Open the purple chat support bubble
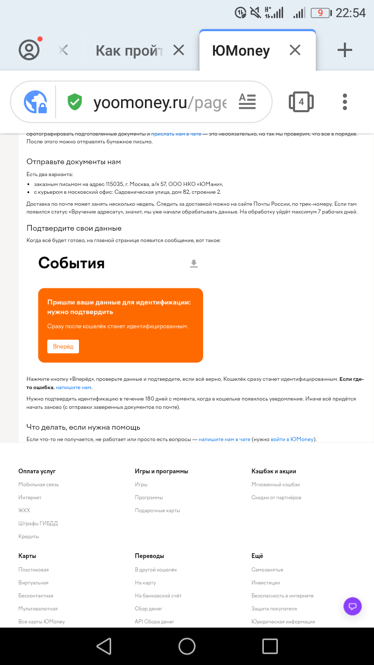 352,606
